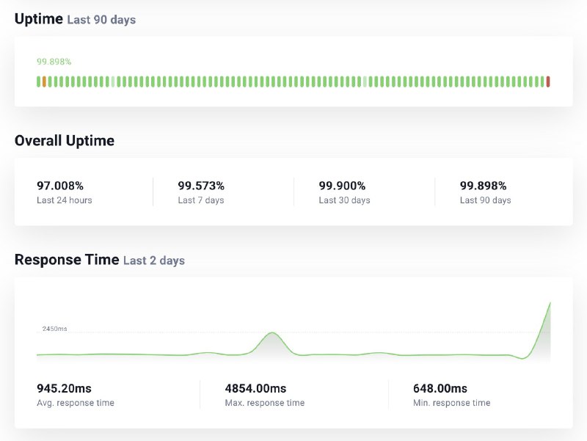This screenshot has width=587, height=441.
Task: Click the 945.20ms average response value
Action: (64, 388)
